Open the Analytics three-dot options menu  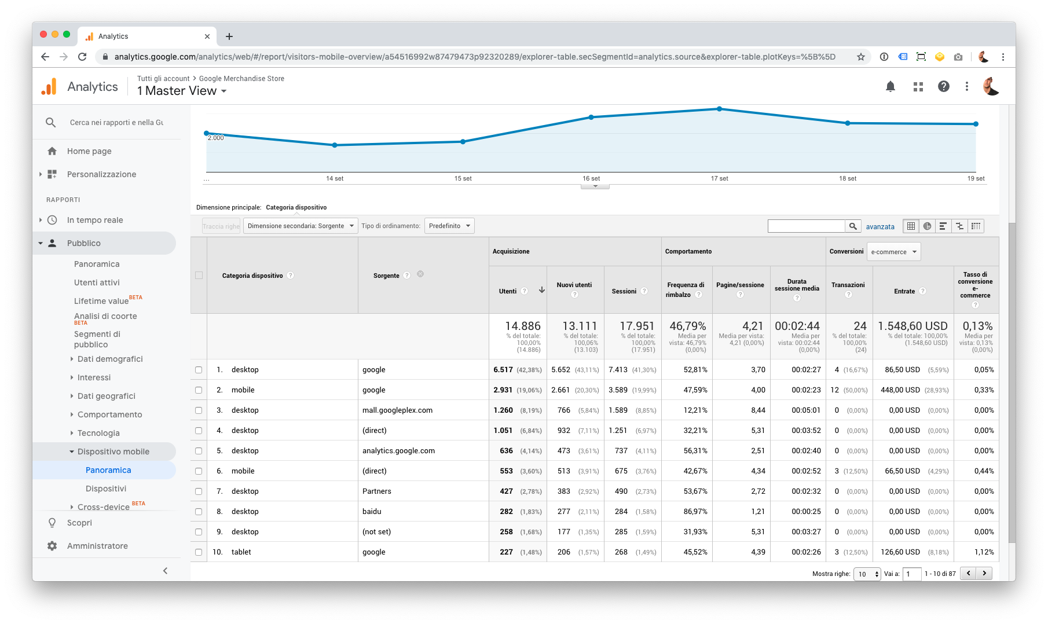pyautogui.click(x=966, y=86)
